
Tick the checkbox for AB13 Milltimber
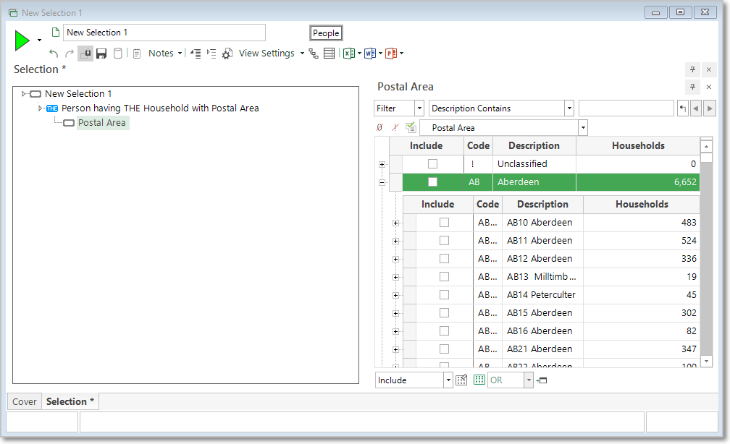(x=444, y=277)
